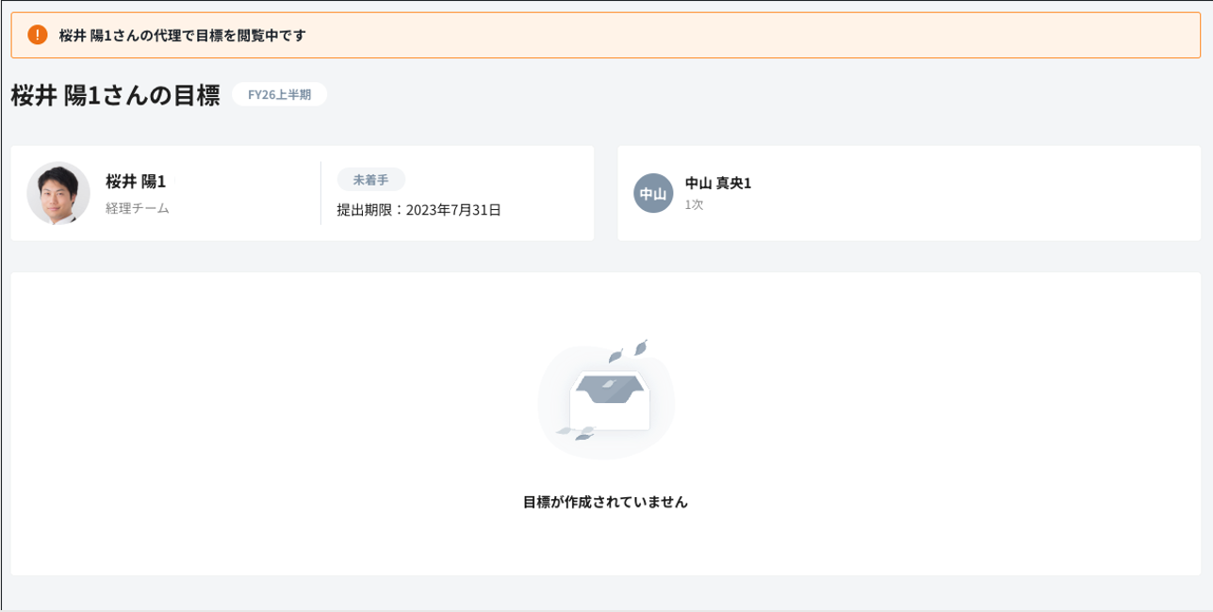Viewport: 1213px width, 612px height.
Task: Open the 中山 真央1 reviewer name
Action: pyautogui.click(x=717, y=184)
